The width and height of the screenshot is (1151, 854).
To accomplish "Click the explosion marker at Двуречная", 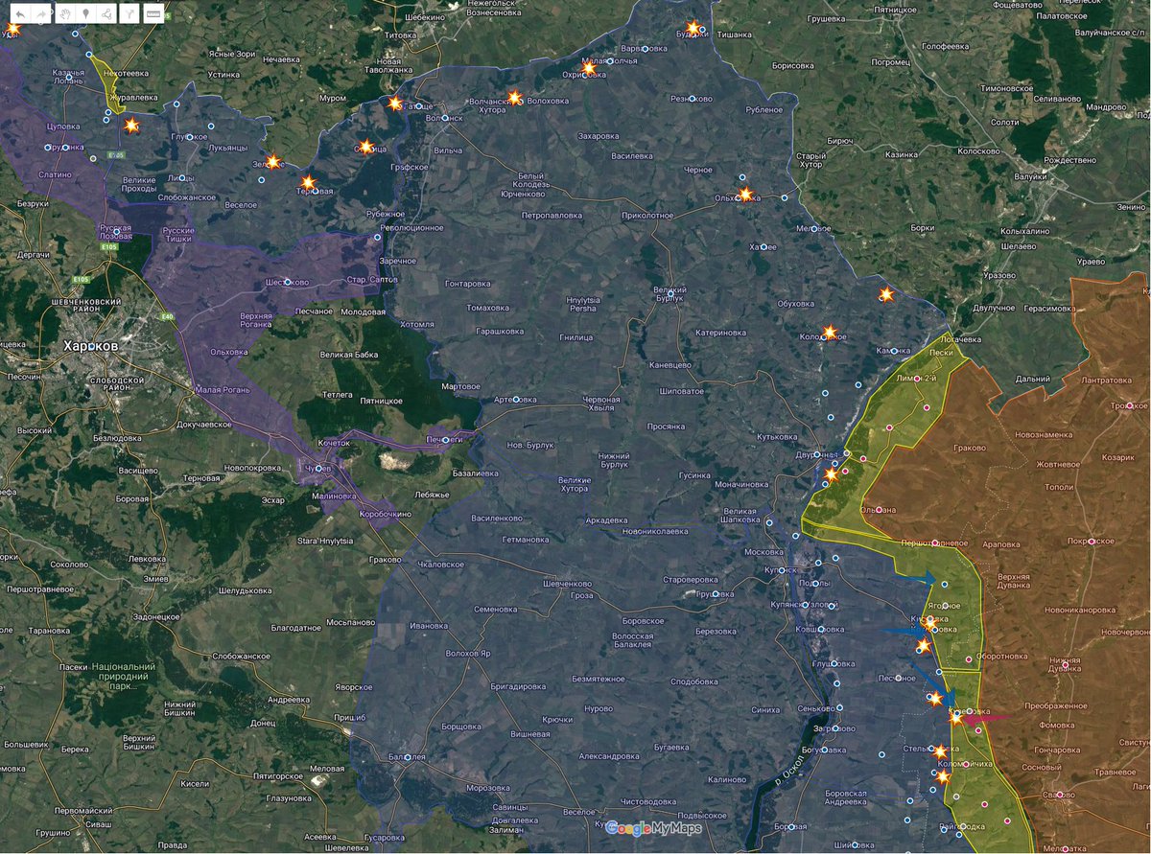I will pyautogui.click(x=831, y=473).
